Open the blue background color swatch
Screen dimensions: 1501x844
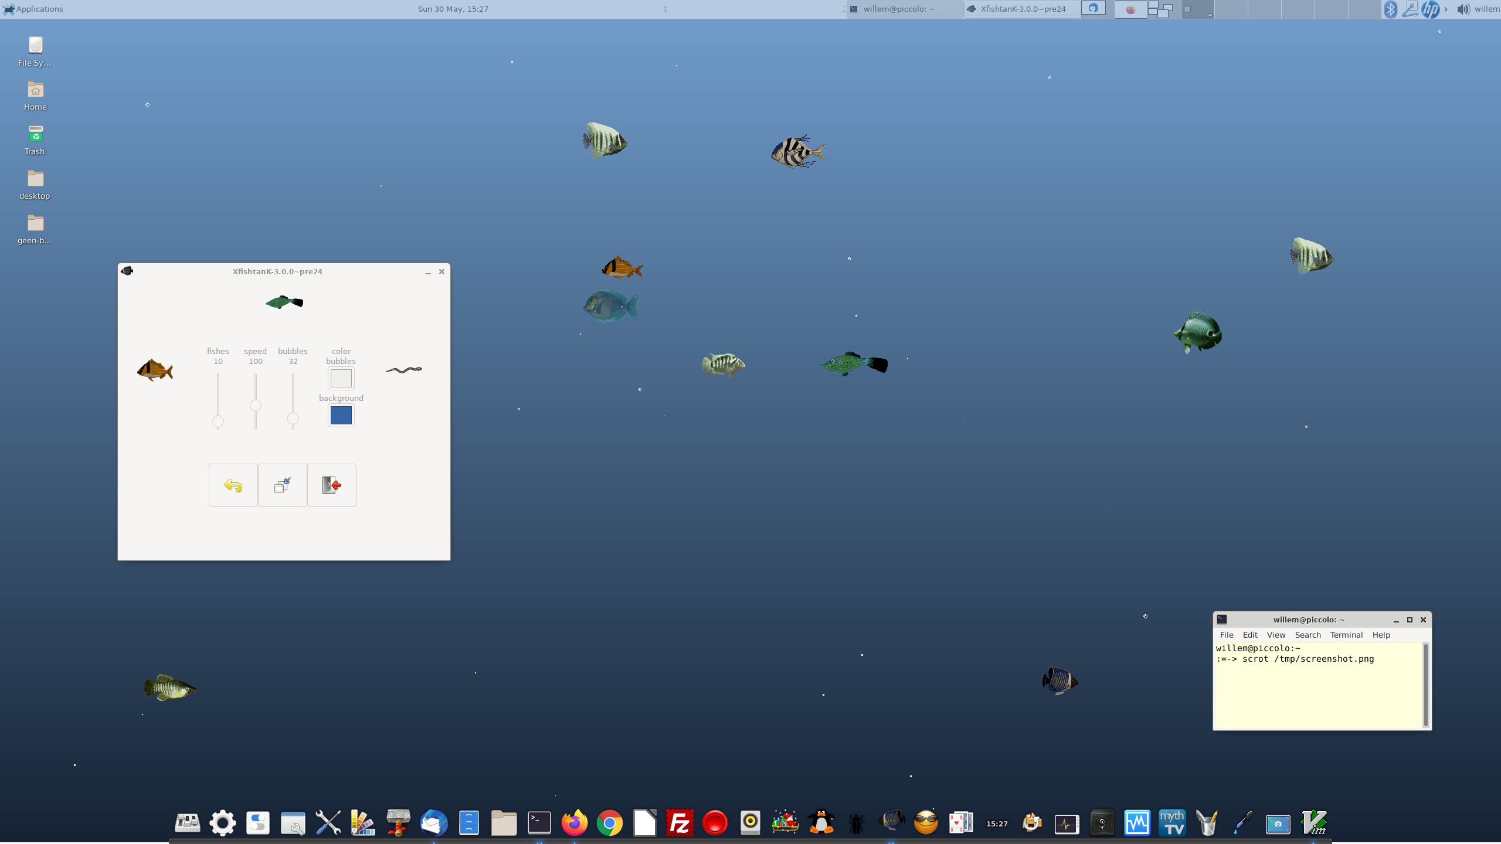(341, 416)
